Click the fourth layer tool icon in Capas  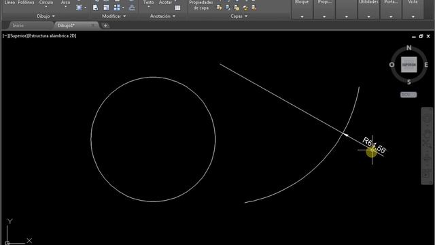(245, 7)
